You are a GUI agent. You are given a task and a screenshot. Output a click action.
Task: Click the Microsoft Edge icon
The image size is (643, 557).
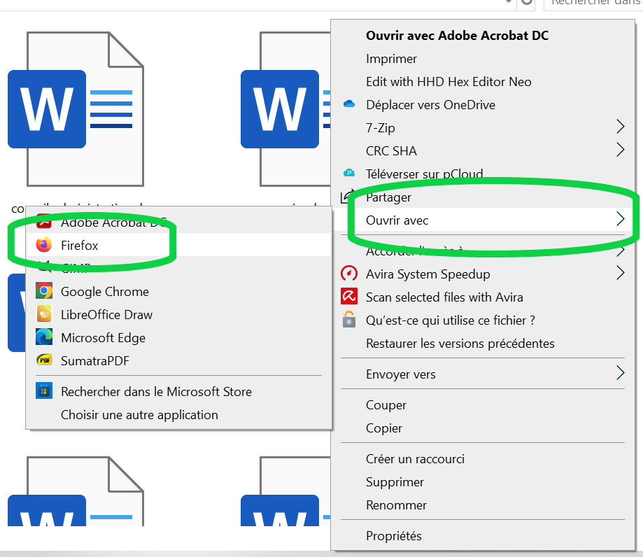point(44,338)
